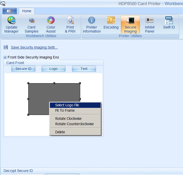Switch to the Home ribbon tab
The width and height of the screenshot is (183, 175).
(27, 11)
